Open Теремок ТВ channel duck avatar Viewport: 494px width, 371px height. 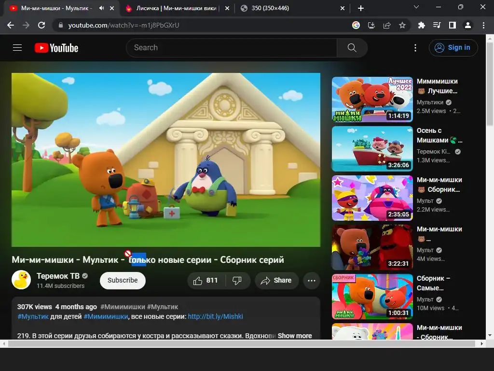click(21, 280)
